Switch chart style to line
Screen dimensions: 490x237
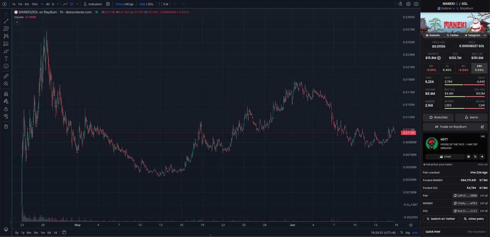click(x=65, y=4)
